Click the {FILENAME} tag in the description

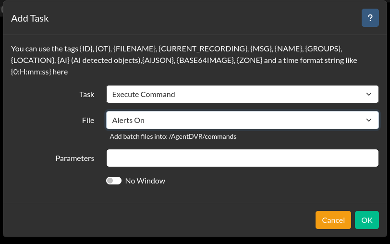(x=135, y=49)
